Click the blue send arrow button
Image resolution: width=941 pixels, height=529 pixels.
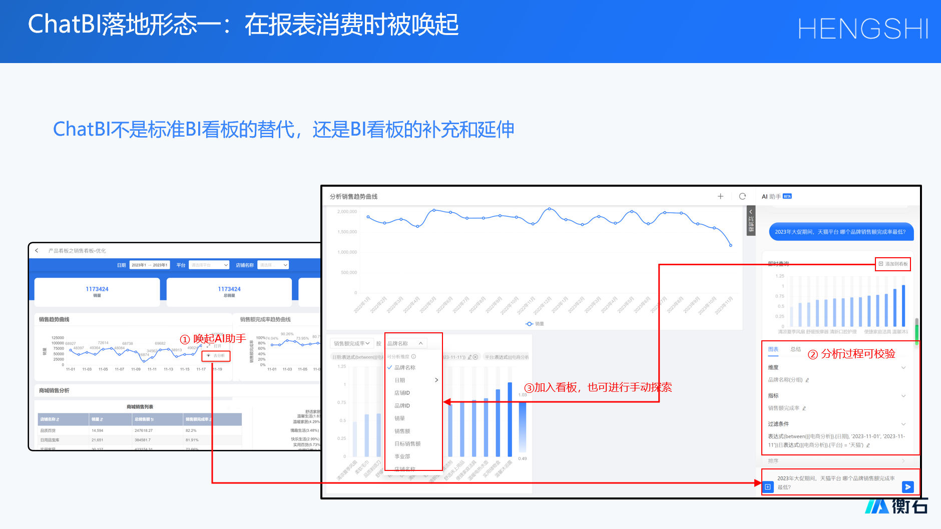[x=907, y=486]
